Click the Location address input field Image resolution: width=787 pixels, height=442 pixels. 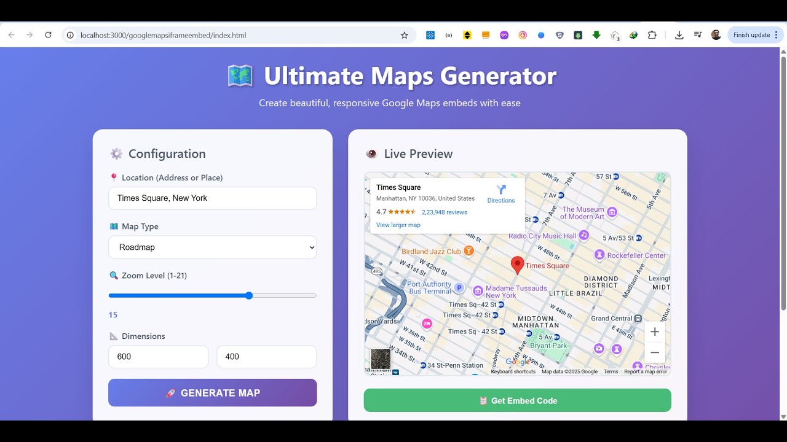click(213, 198)
